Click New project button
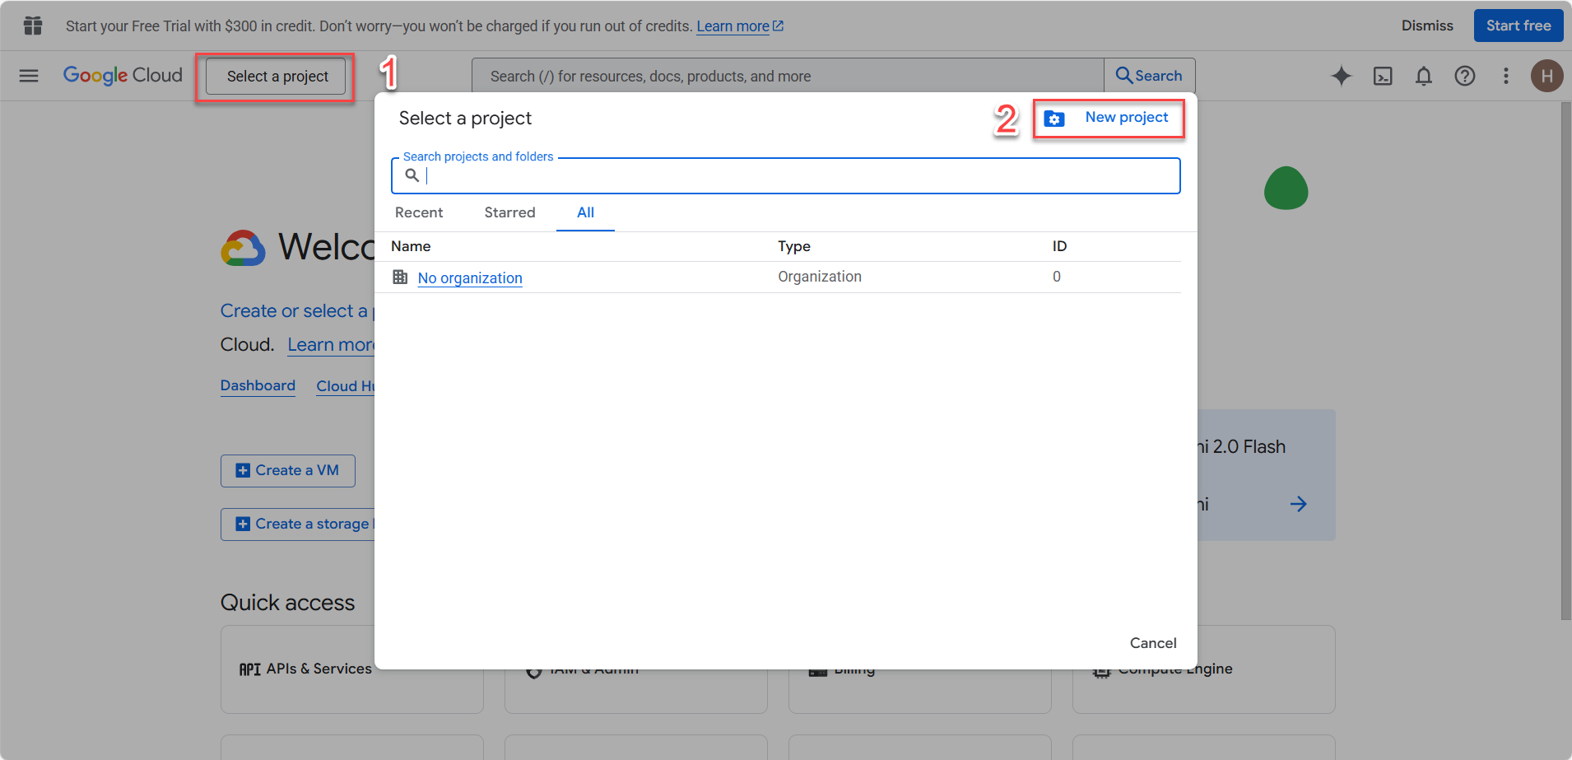 pos(1109,119)
